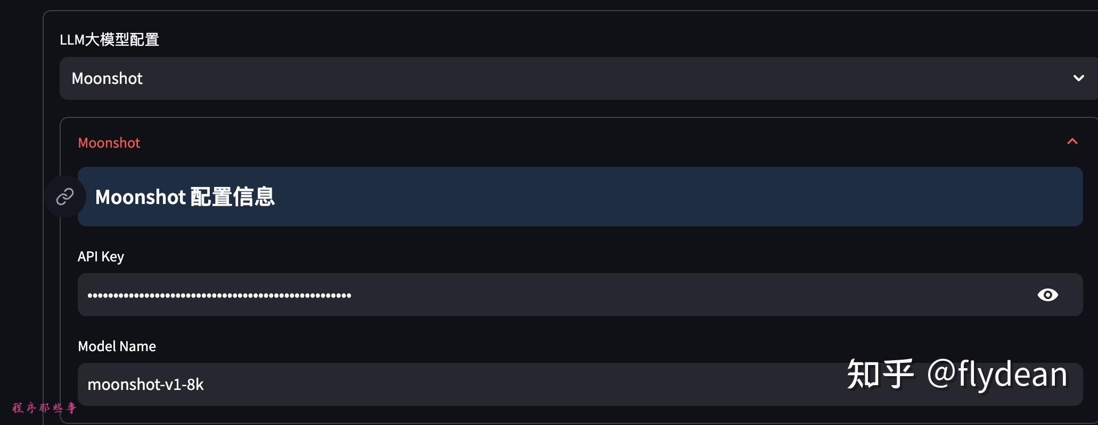Screen dimensions: 1098x425
Task: Click the 知乎 logo text
Action: pos(880,375)
